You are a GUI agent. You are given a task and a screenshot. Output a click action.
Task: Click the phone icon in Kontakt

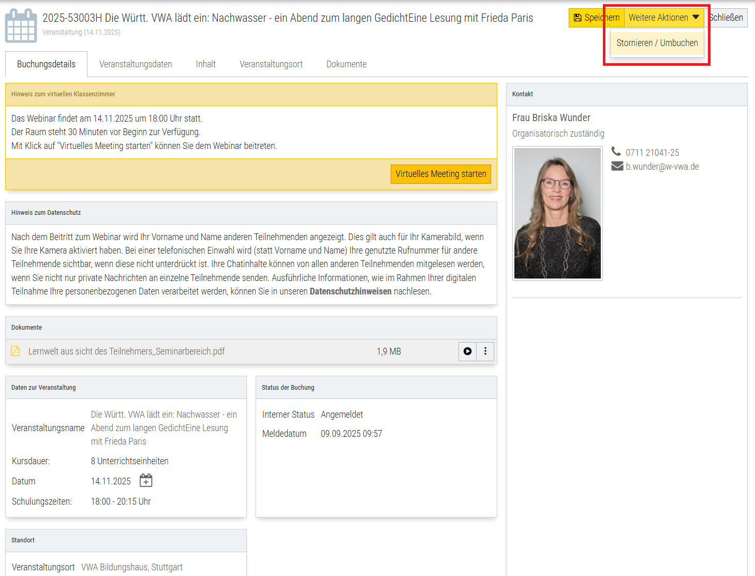tap(616, 152)
